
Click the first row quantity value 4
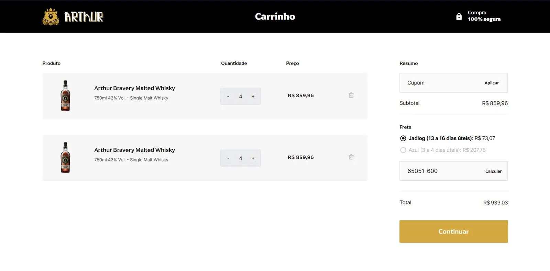pyautogui.click(x=241, y=97)
